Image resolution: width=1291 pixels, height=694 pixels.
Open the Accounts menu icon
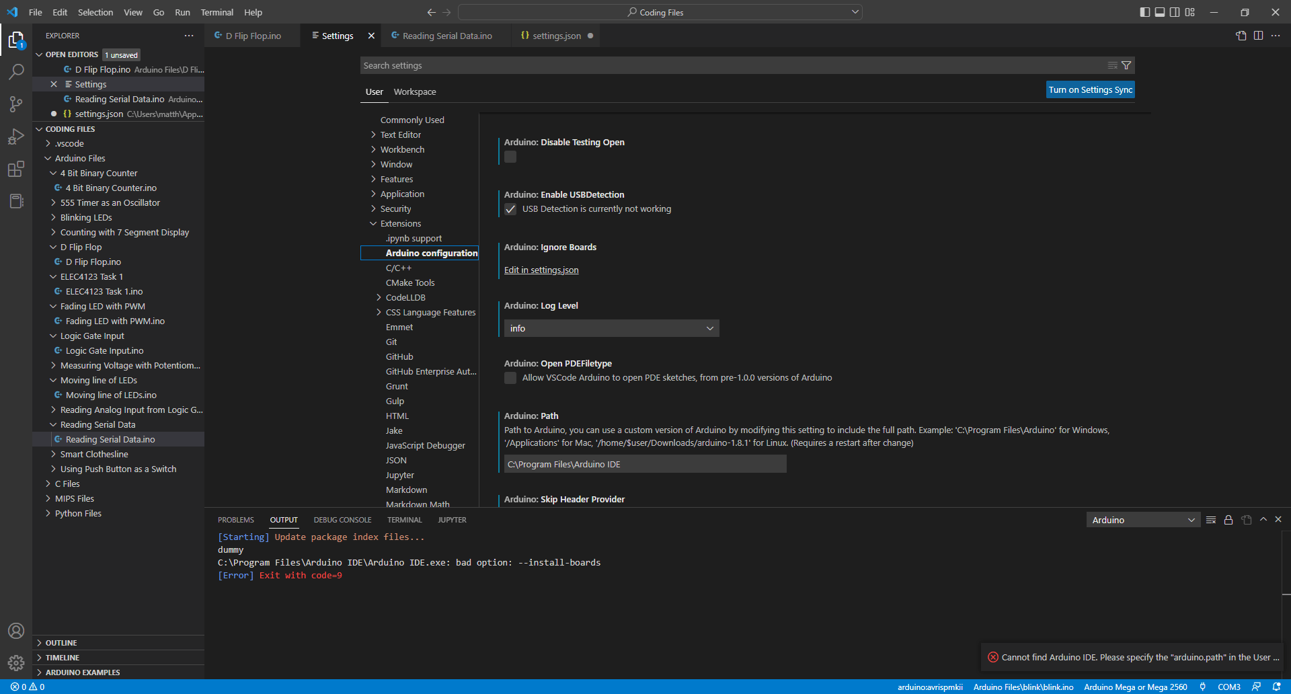tap(16, 631)
